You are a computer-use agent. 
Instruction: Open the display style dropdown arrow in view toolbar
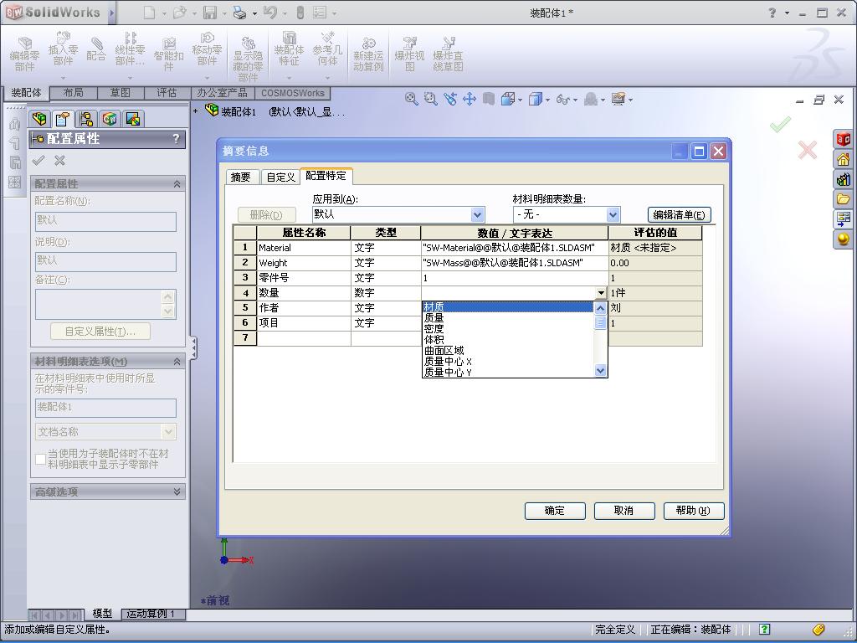coord(547,100)
